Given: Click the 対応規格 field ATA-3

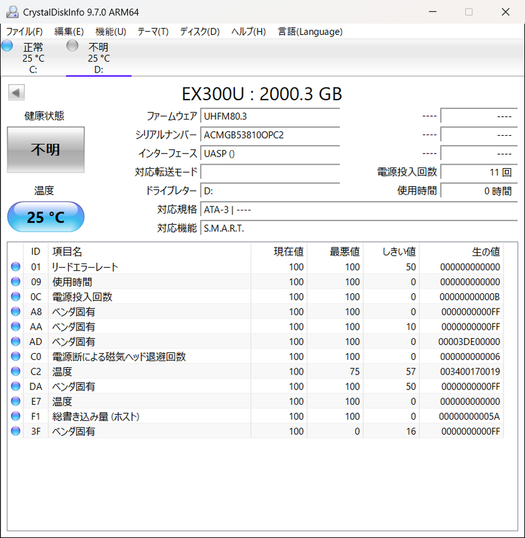Looking at the screenshot, I should point(359,209).
